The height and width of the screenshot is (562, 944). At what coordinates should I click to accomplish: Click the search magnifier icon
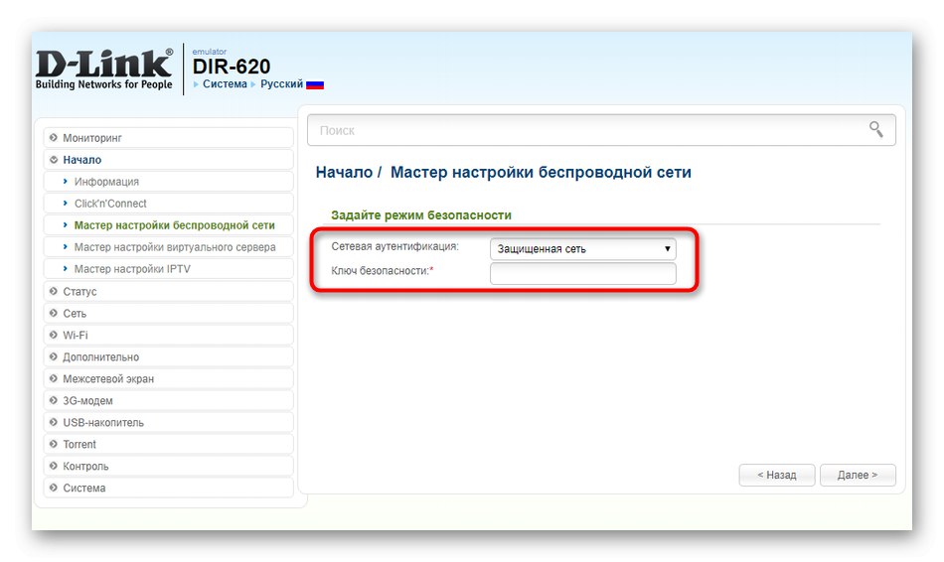tap(875, 129)
